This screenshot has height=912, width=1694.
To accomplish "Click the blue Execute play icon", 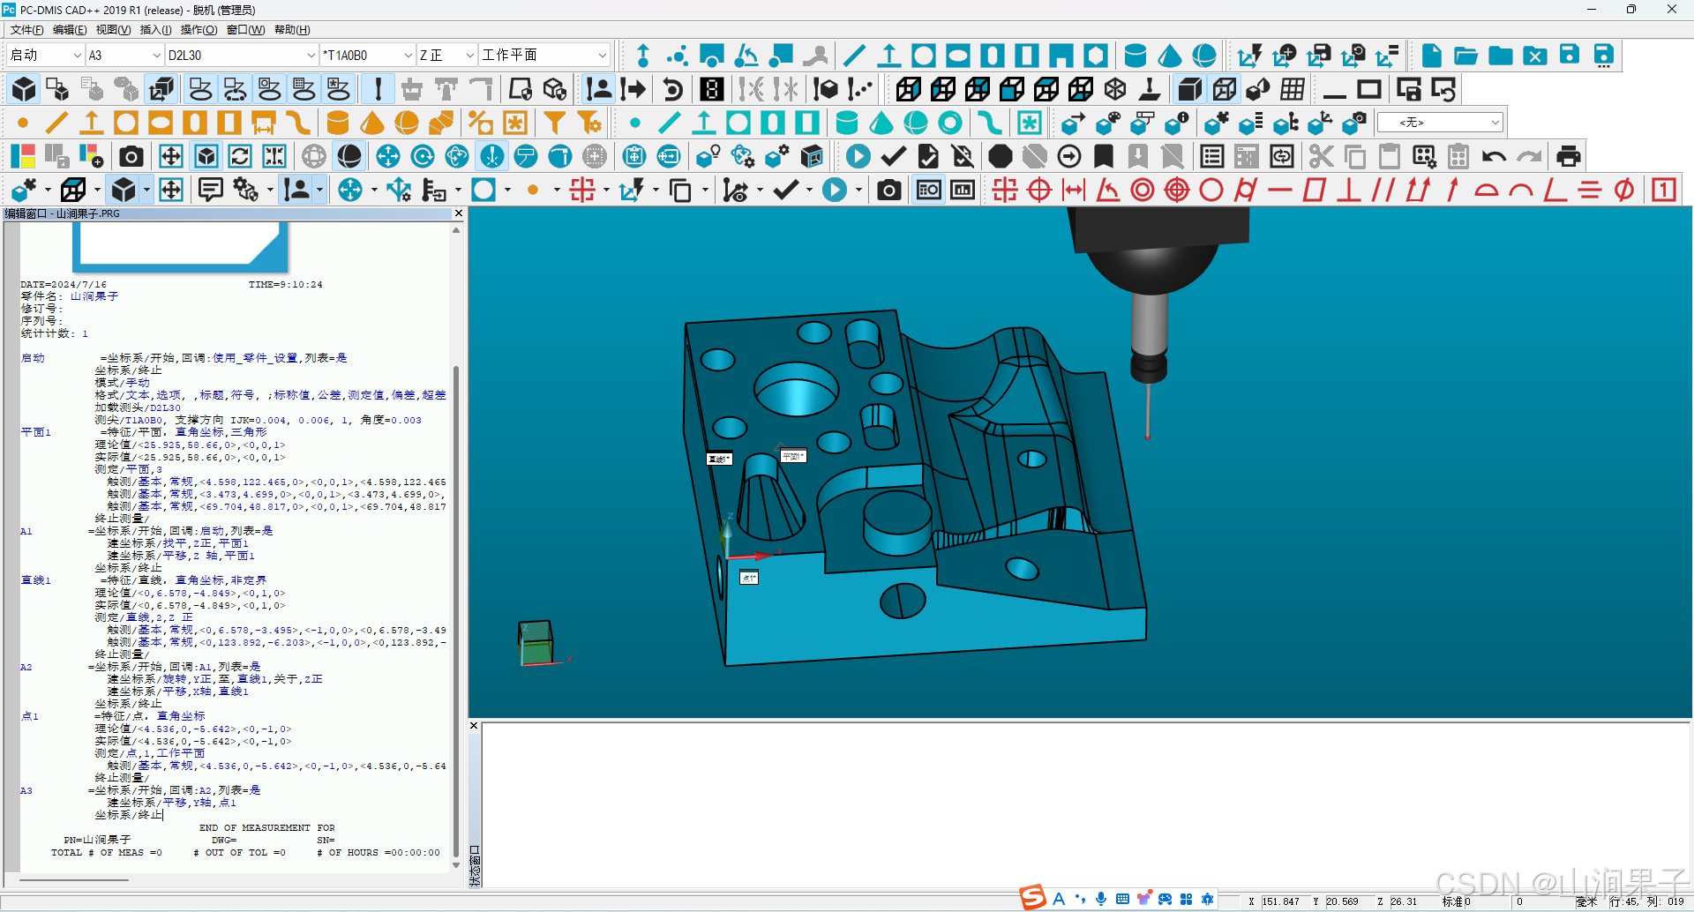I will coord(858,157).
